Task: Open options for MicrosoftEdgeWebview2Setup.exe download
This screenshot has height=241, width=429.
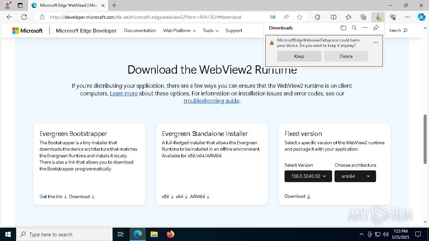Action: click(376, 43)
